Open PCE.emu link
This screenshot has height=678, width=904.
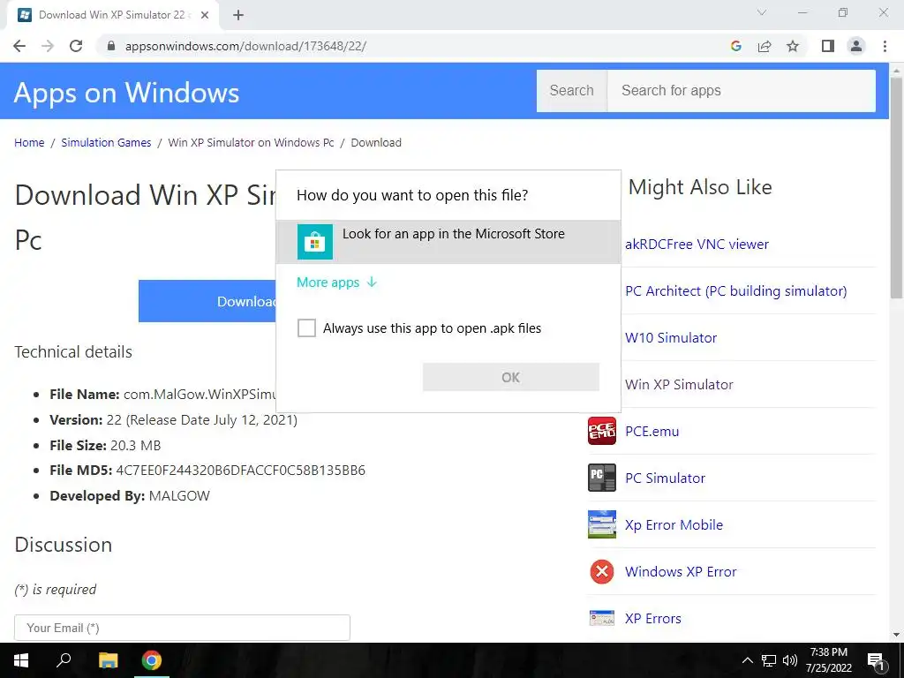(x=652, y=431)
